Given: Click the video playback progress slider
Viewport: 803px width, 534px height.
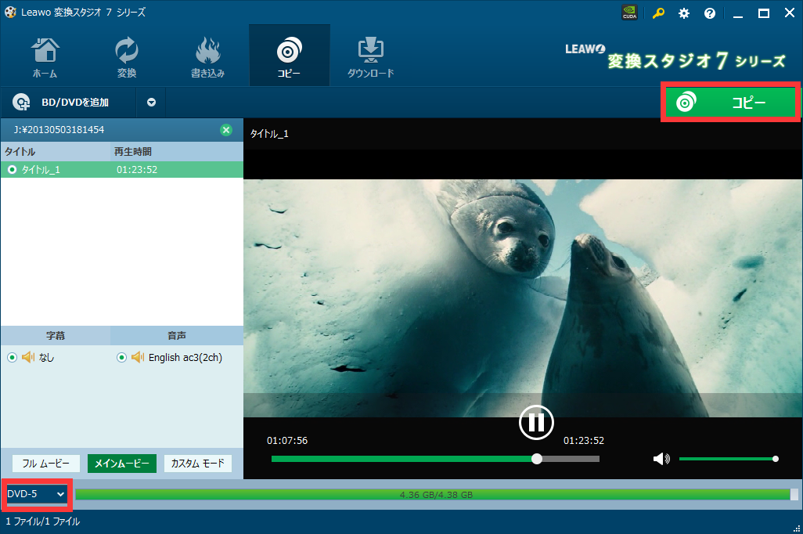Looking at the screenshot, I should tap(435, 459).
